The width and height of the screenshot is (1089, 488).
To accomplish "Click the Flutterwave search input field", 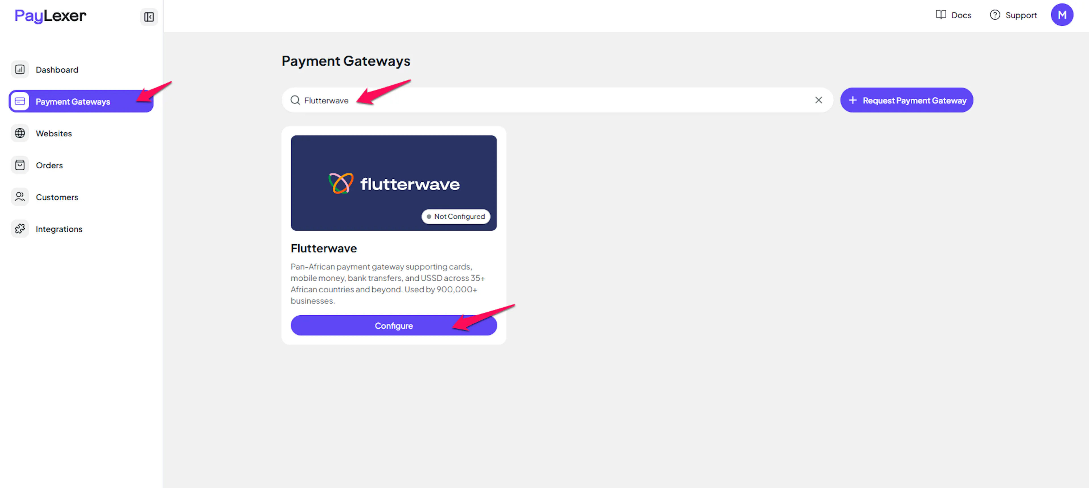I will pyautogui.click(x=550, y=100).
